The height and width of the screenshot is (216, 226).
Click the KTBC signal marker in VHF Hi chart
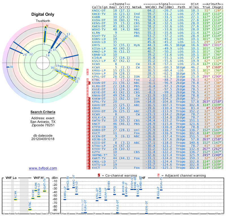(30, 210)
